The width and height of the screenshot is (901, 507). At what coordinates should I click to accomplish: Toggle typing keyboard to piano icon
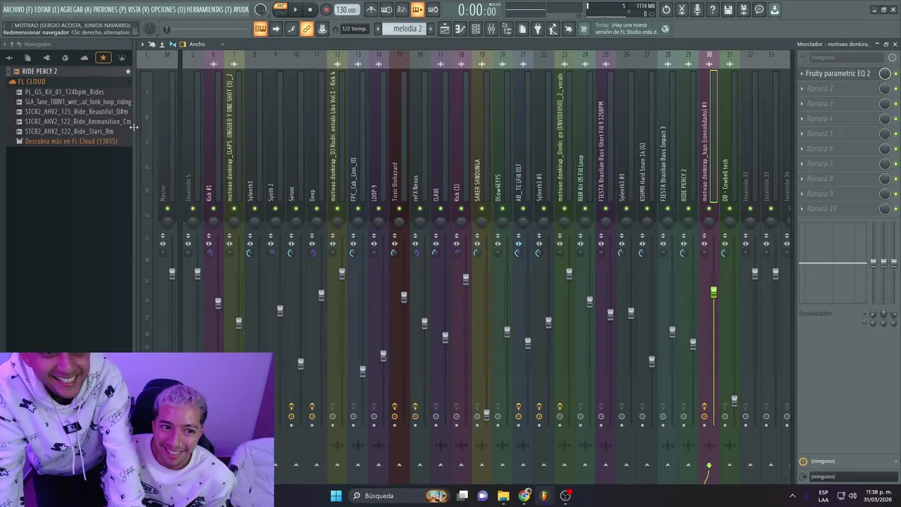(x=260, y=29)
